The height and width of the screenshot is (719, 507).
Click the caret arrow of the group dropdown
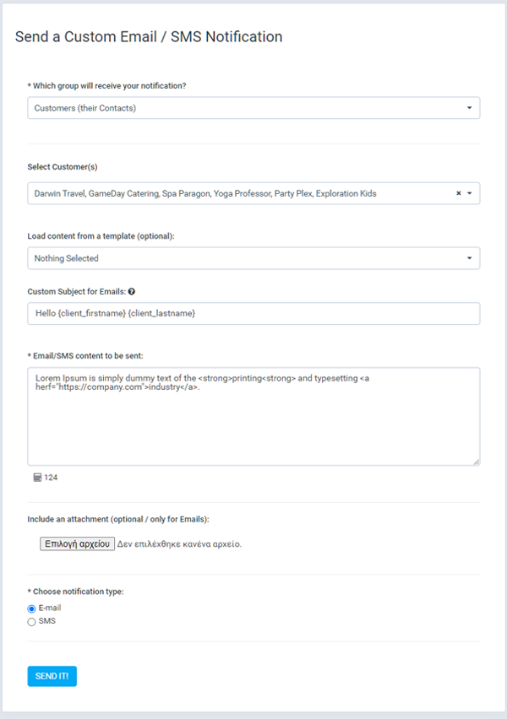point(469,108)
